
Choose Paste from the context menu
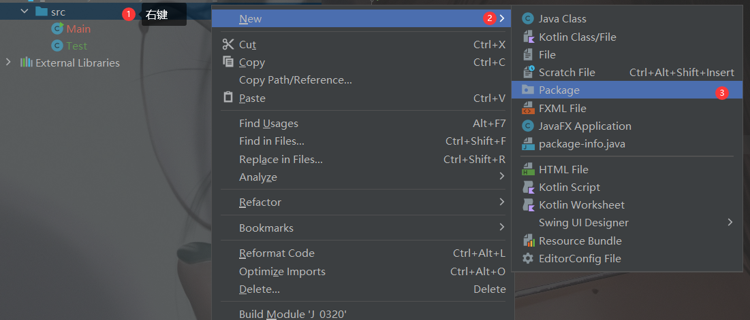pyautogui.click(x=362, y=98)
